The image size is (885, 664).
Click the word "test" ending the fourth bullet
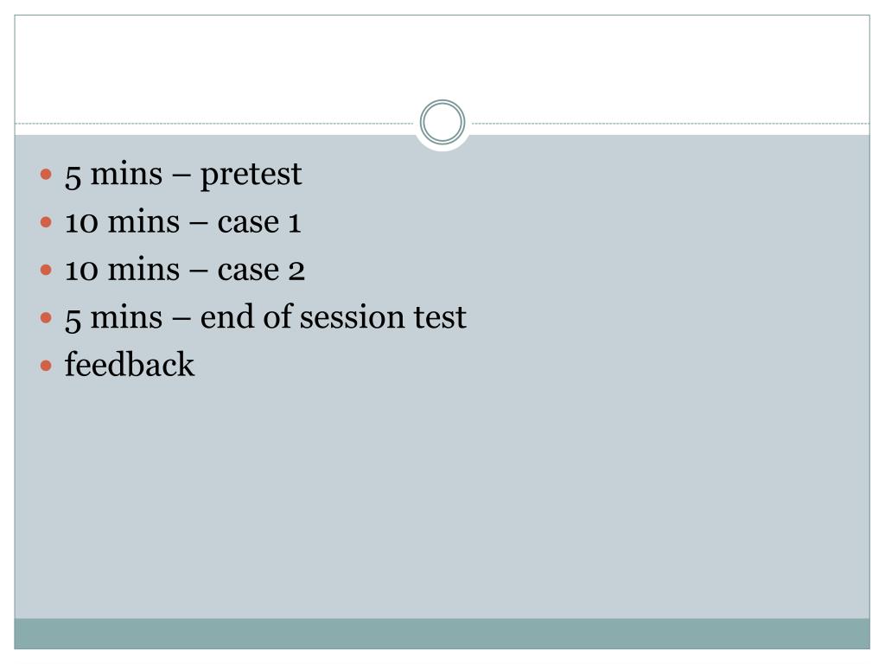click(439, 317)
